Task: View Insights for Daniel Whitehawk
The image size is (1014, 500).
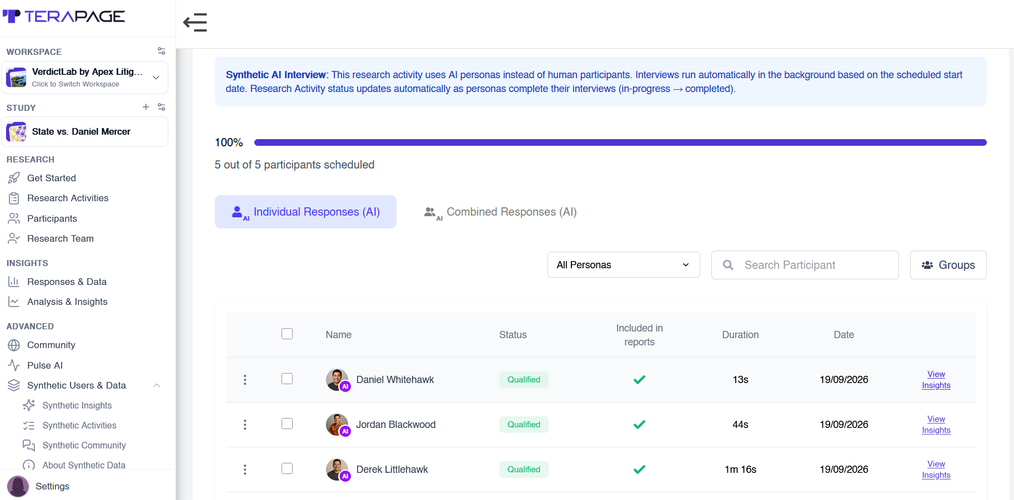Action: (936, 380)
